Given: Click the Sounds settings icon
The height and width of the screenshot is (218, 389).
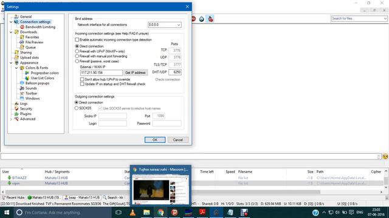Looking at the screenshot, I should 22,88.
